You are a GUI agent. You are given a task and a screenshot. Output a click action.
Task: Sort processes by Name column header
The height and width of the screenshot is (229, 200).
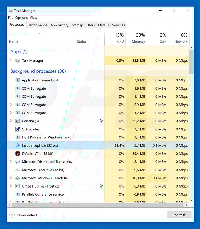coord(41,38)
